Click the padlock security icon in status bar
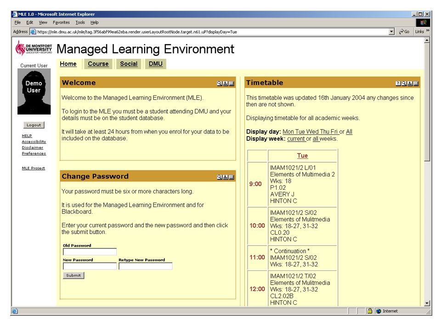The width and height of the screenshot is (441, 330). pyautogui.click(x=370, y=311)
